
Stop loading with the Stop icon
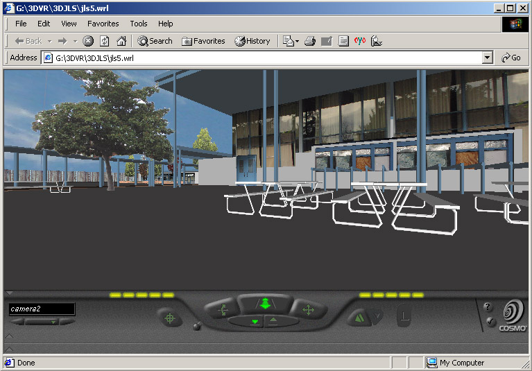click(x=88, y=41)
